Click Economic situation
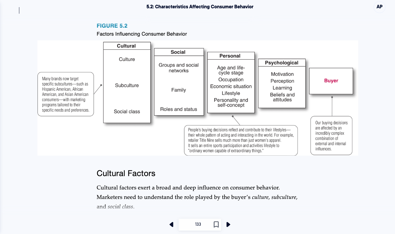Image resolution: width=395 pixels, height=234 pixels. [231, 86]
